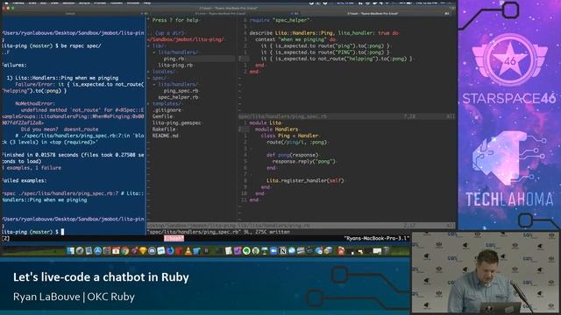Expand the templates/ folder in file tree
Image resolution: width=561 pixels, height=315 pixels.
coord(165,103)
